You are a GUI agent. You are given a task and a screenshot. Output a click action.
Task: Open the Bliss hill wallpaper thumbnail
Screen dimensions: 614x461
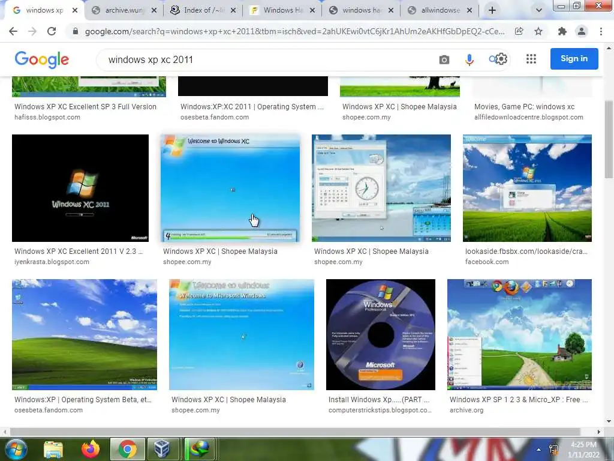(x=85, y=334)
